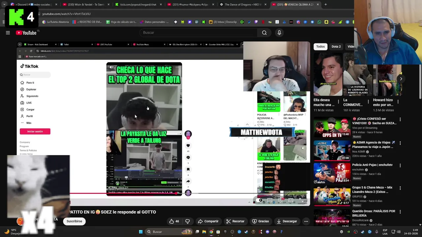Open the YouTube guide hamburger menu

coord(8,33)
